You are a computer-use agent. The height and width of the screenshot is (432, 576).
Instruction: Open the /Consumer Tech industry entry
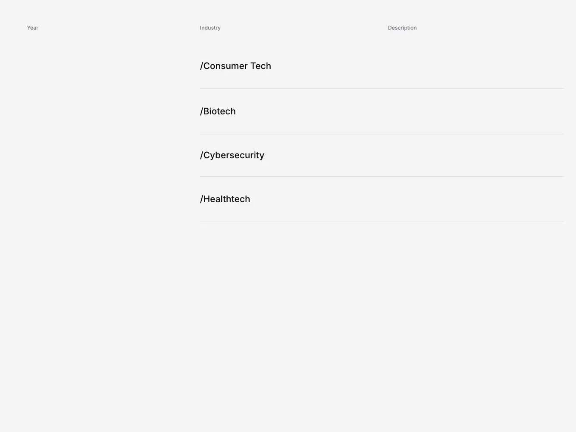[x=235, y=66]
